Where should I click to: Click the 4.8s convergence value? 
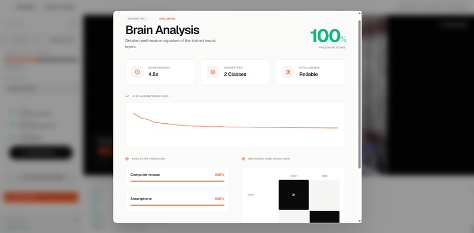[153, 75]
